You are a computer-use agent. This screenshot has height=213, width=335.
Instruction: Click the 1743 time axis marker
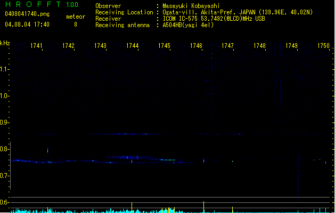coord(100,46)
